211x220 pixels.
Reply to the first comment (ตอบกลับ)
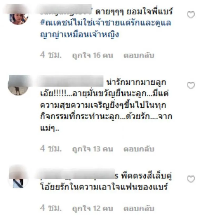point(139,55)
